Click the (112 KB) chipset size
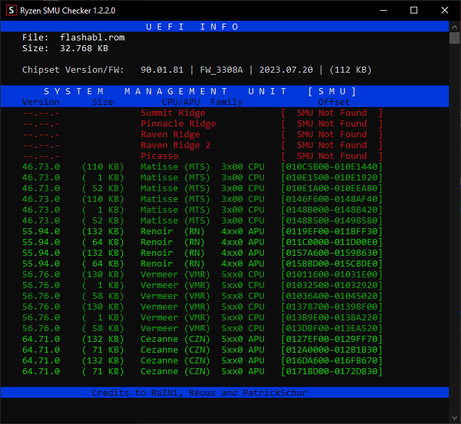Image resolution: width=461 pixels, height=424 pixels. pos(351,70)
